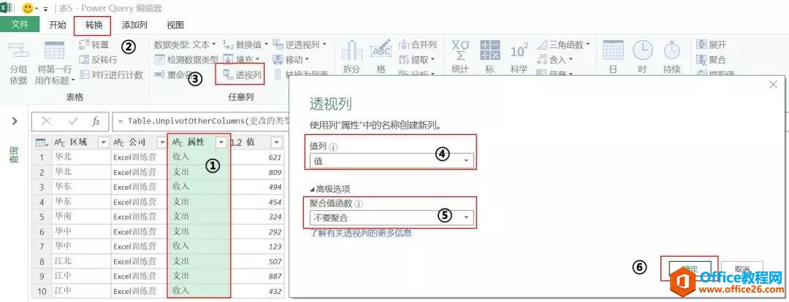Switch to the 添加列 (Add Column) tab
This screenshot has width=789, height=302.
[134, 25]
